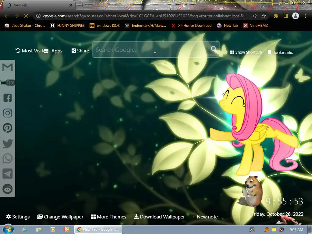Go forward with the forward arrow

(x=16, y=16)
